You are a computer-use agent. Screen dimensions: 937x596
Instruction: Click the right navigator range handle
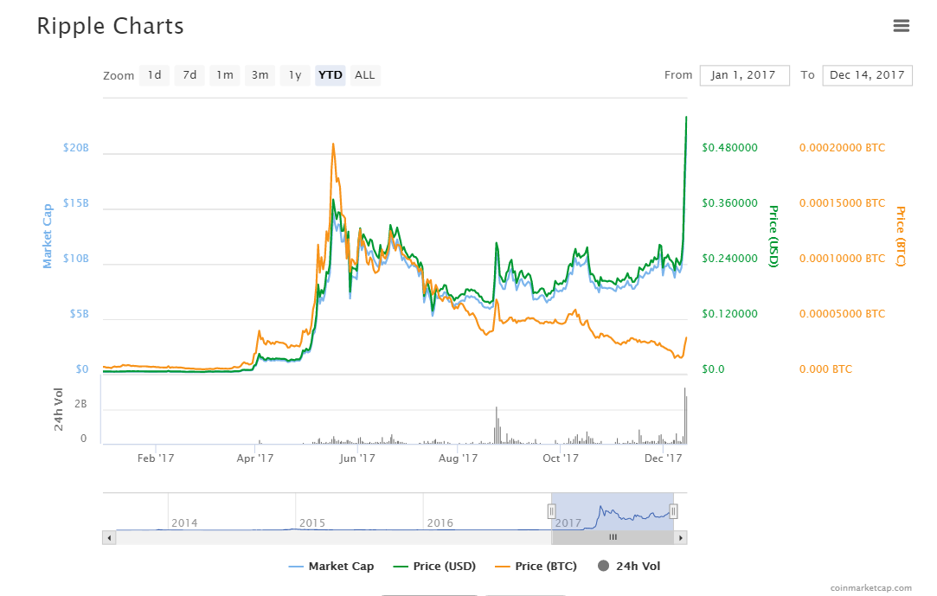coord(674,511)
